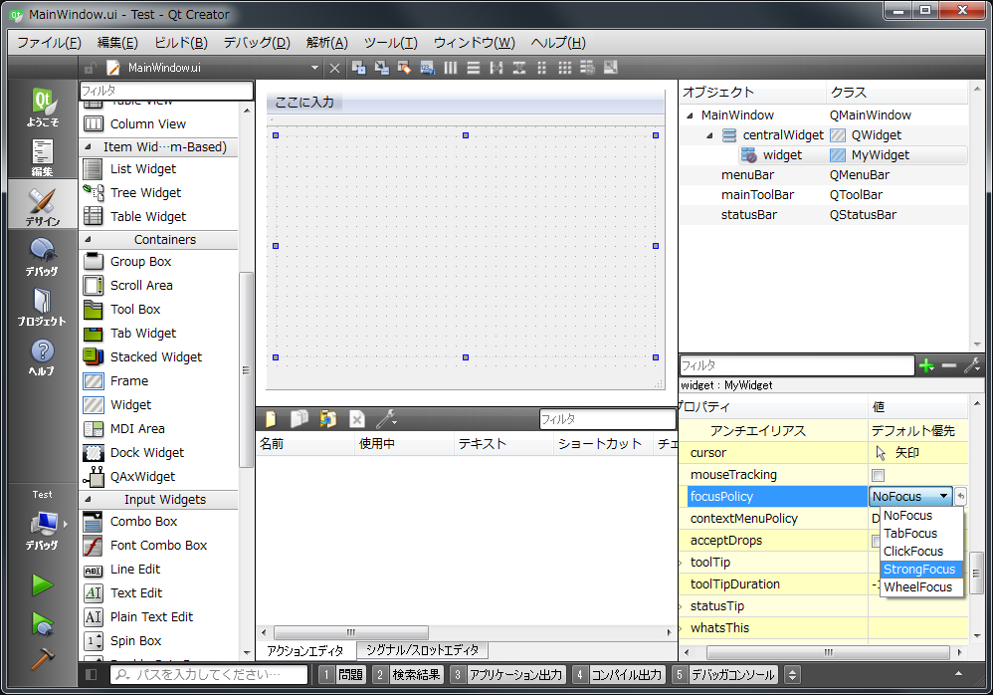
Task: Add dynamic property with green plus
Action: tap(926, 365)
